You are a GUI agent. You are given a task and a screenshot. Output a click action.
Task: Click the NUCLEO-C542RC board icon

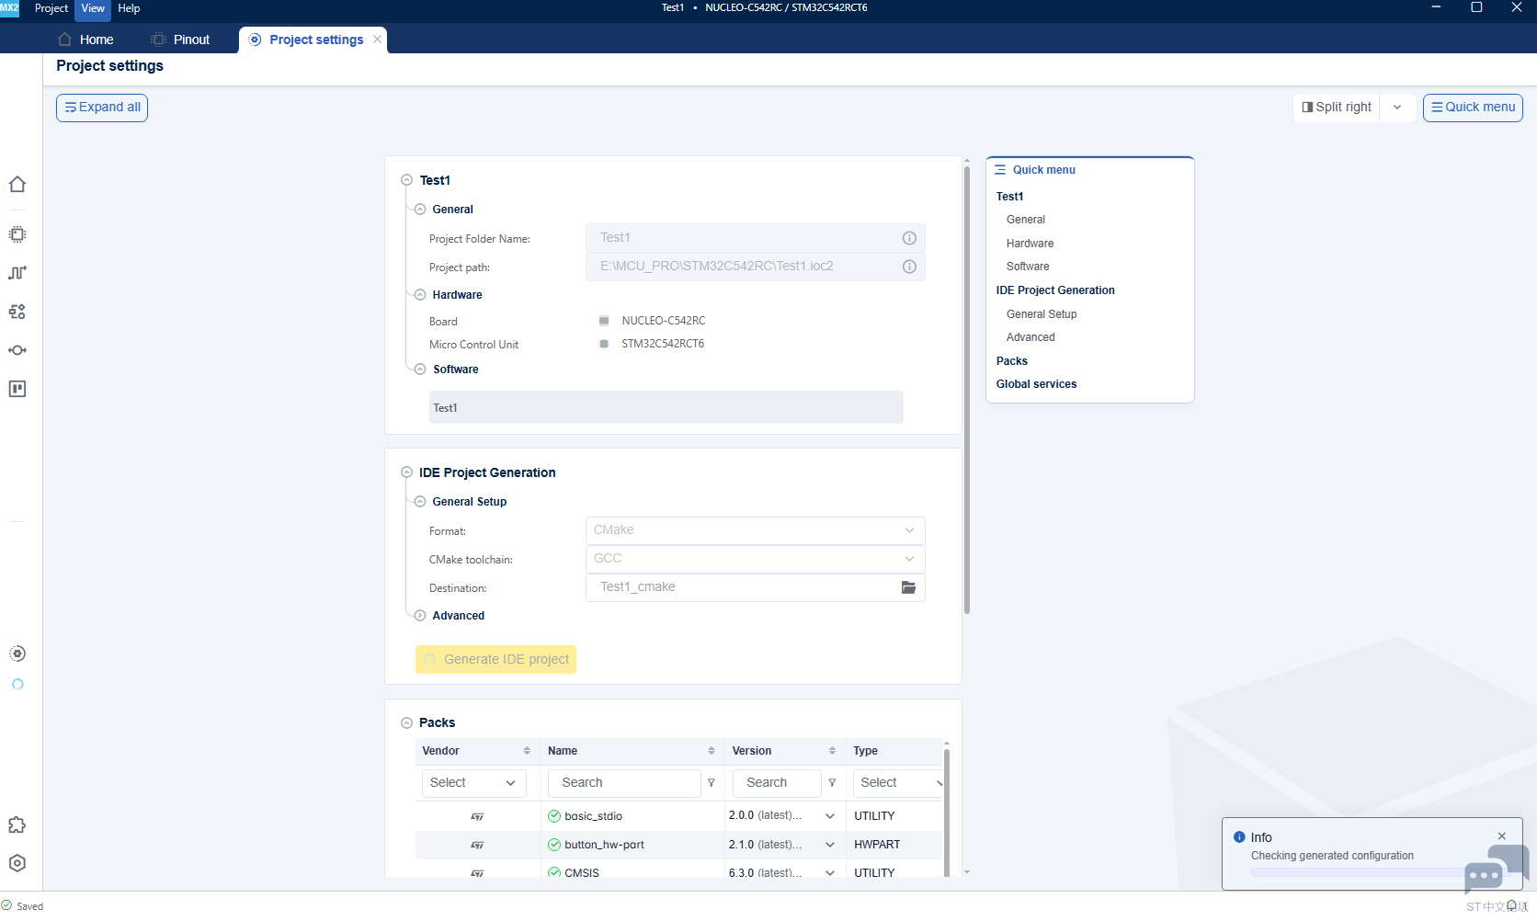604,321
